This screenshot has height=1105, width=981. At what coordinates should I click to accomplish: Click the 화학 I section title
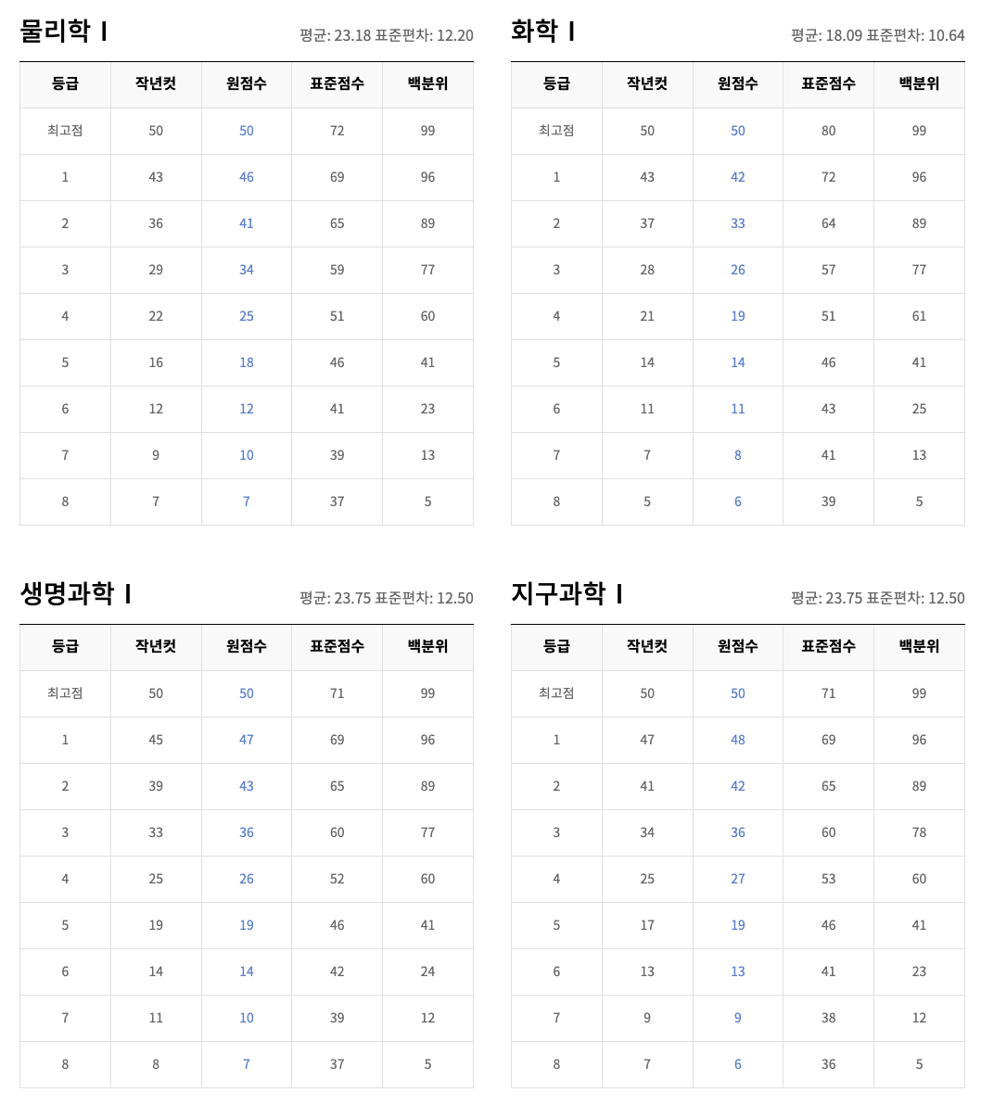tap(542, 30)
